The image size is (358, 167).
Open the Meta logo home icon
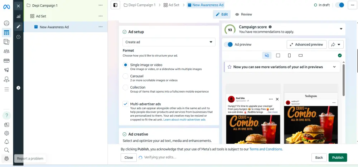pyautogui.click(x=6, y=7)
